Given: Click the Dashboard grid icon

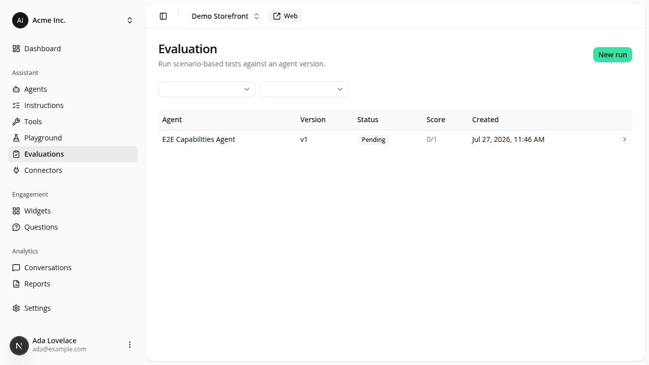Looking at the screenshot, I should 16,49.
